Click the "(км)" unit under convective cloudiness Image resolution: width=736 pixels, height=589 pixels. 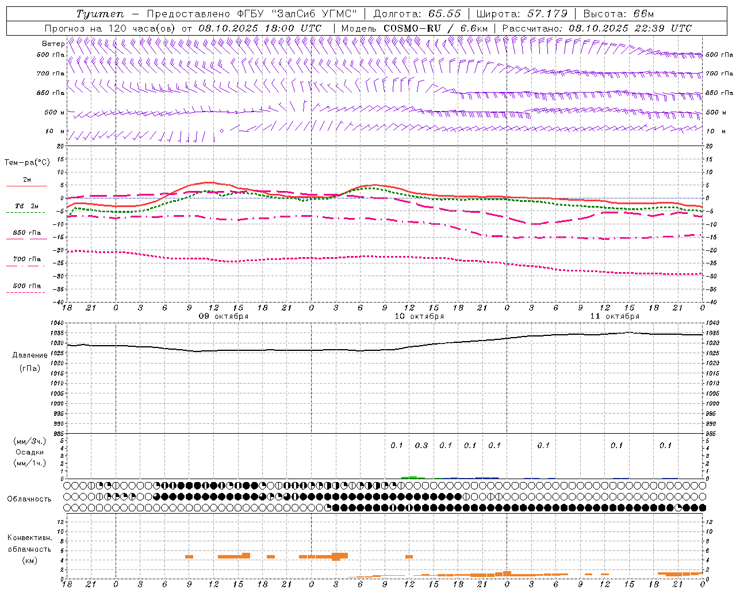pyautogui.click(x=30, y=560)
